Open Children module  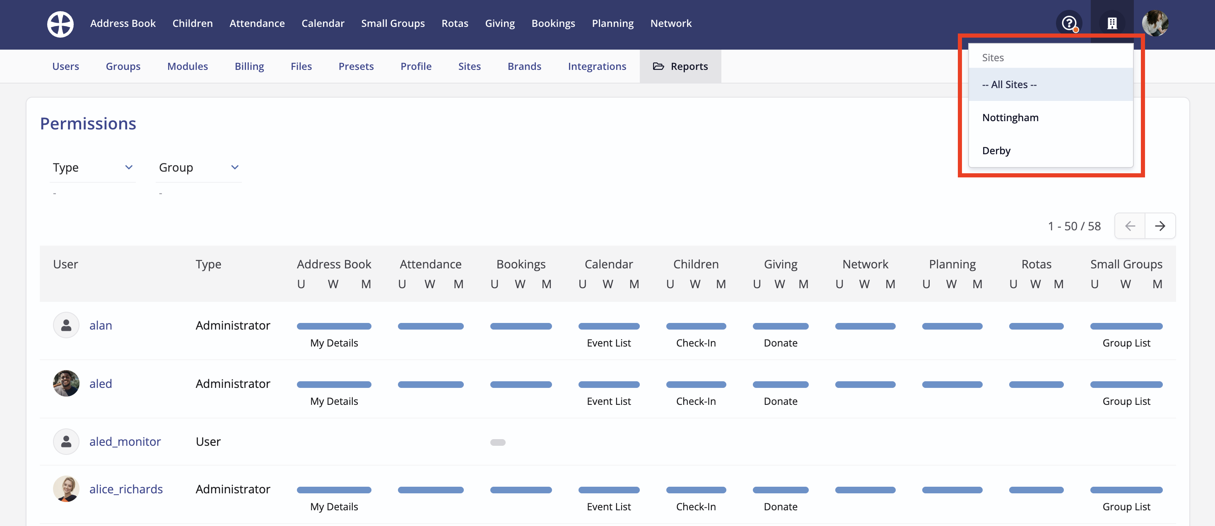(193, 23)
